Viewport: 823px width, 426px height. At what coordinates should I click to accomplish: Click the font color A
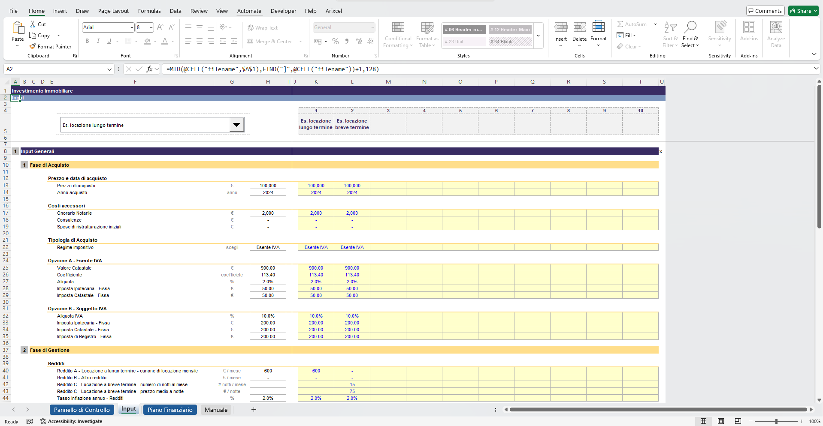(165, 41)
